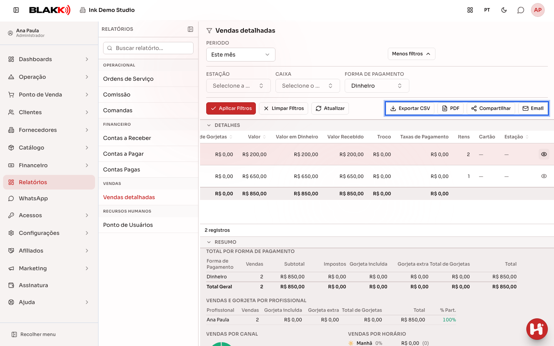Viewport: 554px width, 346px height.
Task: Expand the Ponto de Venda menu
Action: pyautogui.click(x=49, y=95)
